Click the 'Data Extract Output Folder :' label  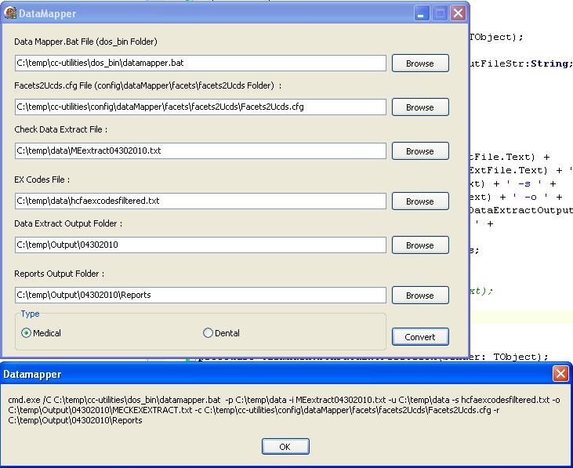(x=68, y=223)
